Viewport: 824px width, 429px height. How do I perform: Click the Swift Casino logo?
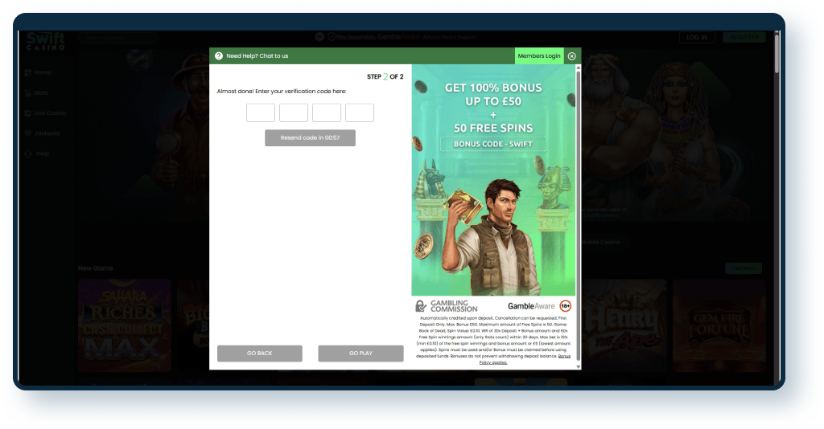tap(46, 40)
